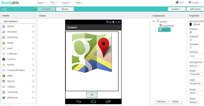Open the Export dropdown menu
Screen dimensions: 204x106
tap(67, 3)
